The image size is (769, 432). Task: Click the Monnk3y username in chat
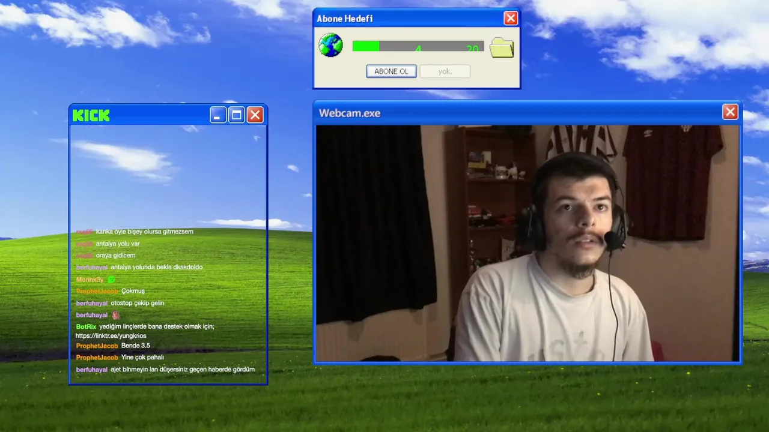(x=90, y=280)
